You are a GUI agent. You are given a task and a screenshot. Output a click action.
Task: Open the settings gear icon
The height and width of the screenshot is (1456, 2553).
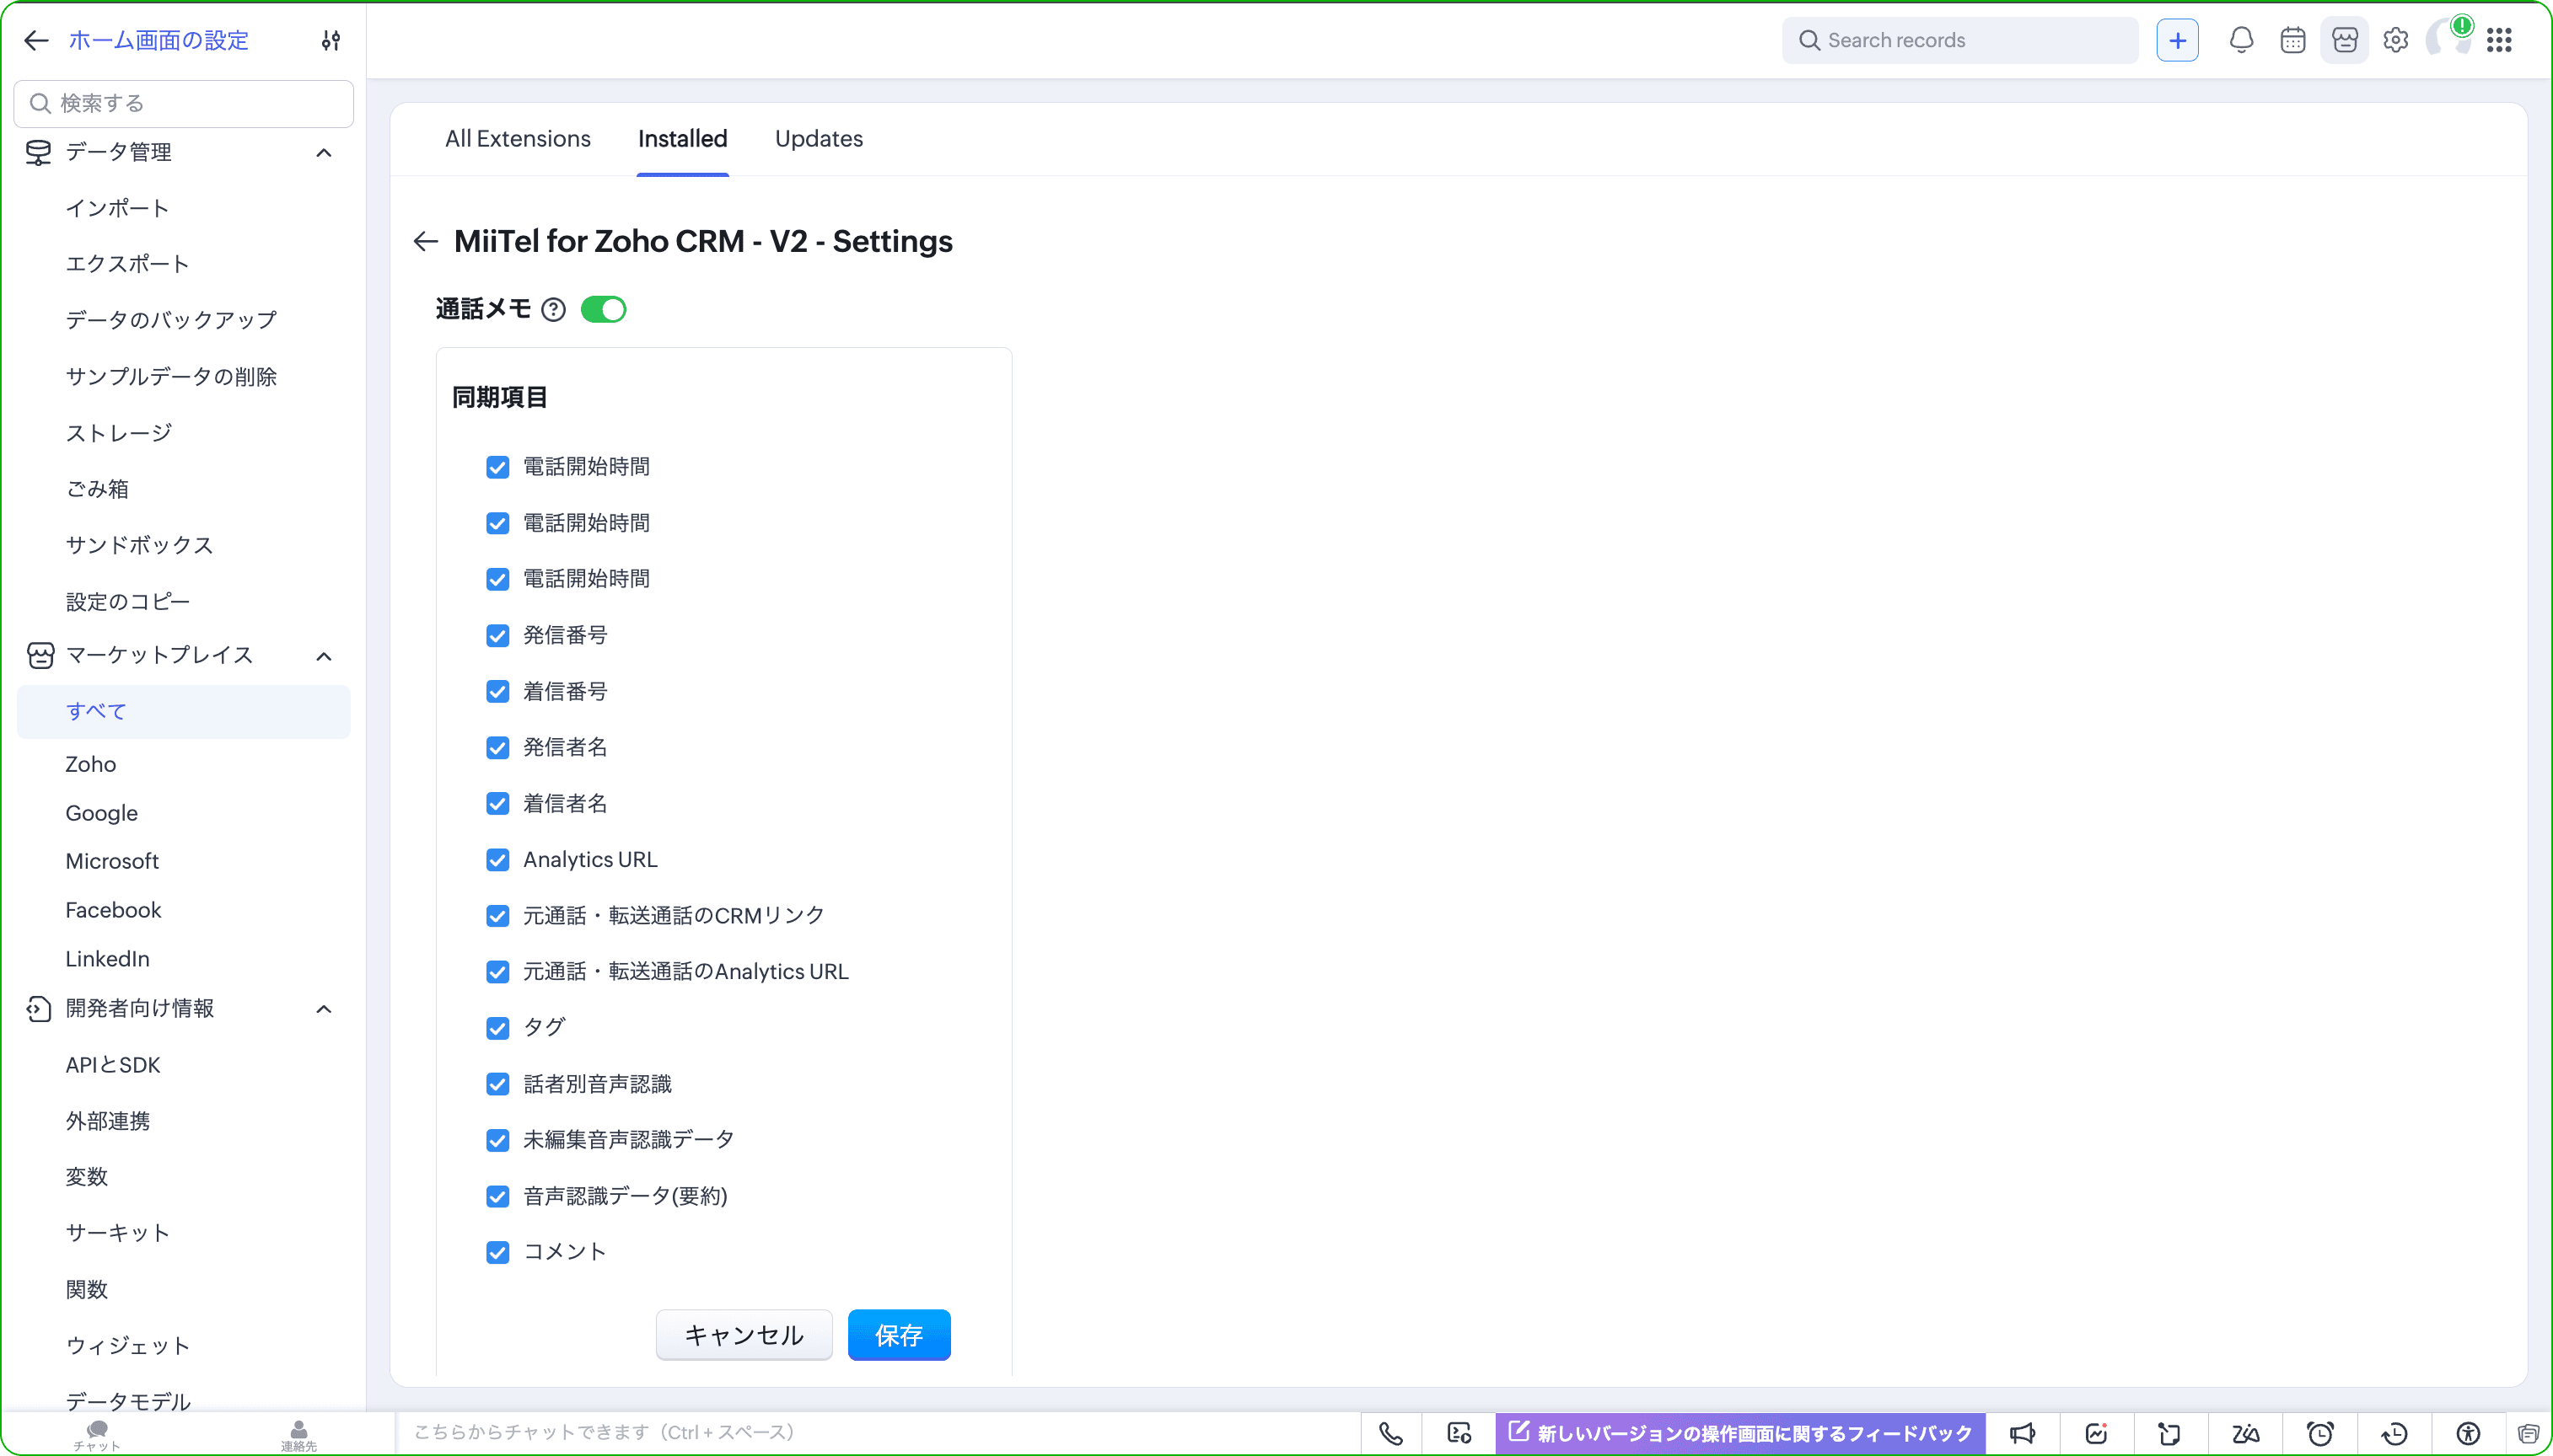pyautogui.click(x=2395, y=40)
